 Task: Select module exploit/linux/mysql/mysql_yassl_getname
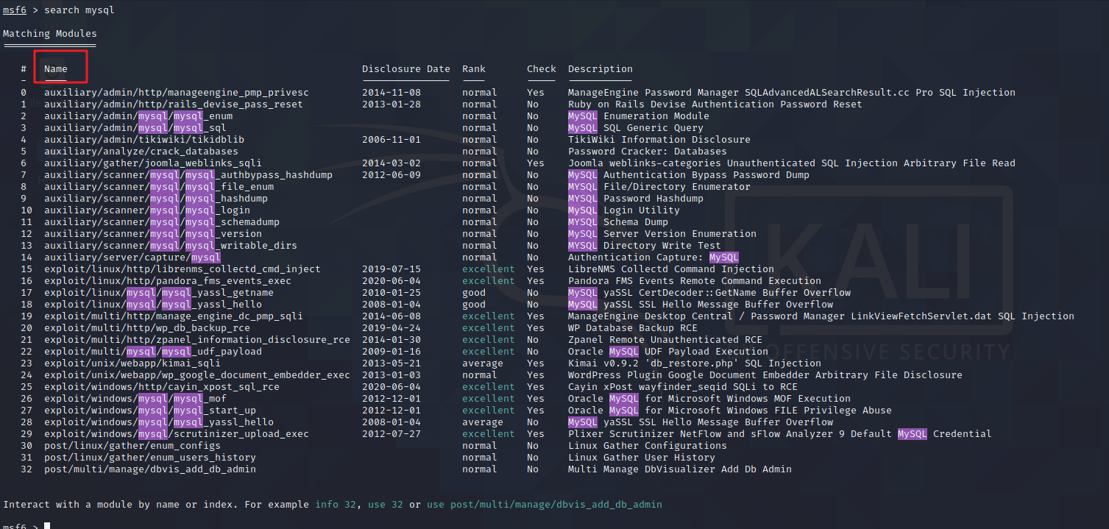159,293
